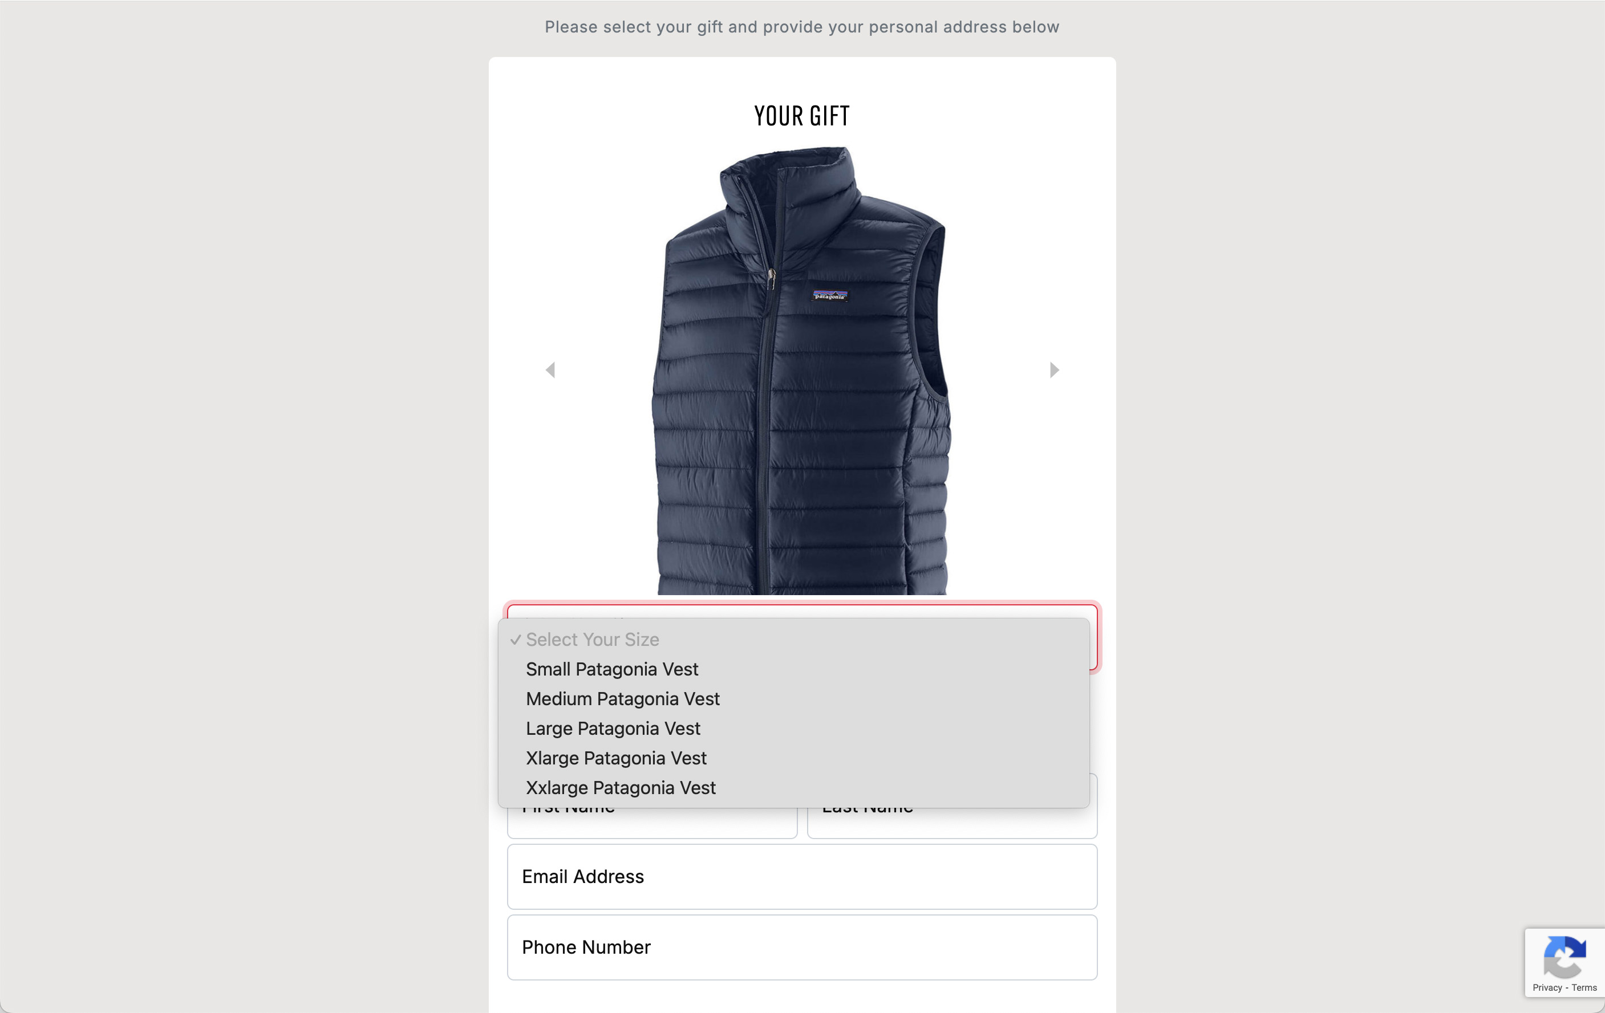
Task: Focus the First Name input field
Action: tap(652, 823)
